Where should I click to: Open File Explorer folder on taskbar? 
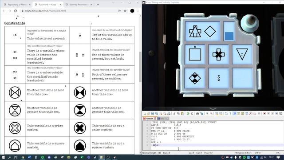(x=69, y=157)
